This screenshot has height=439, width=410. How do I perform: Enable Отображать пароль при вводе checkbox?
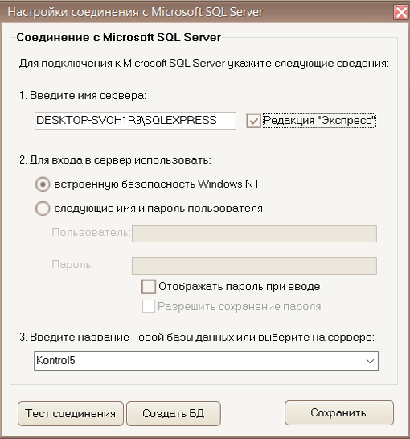[149, 287]
